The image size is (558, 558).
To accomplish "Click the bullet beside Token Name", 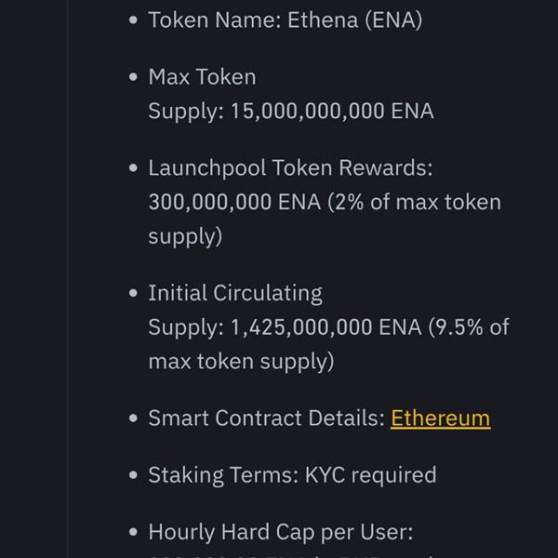I will 133,20.
